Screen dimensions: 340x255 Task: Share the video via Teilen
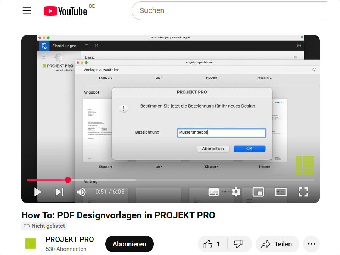point(277,244)
